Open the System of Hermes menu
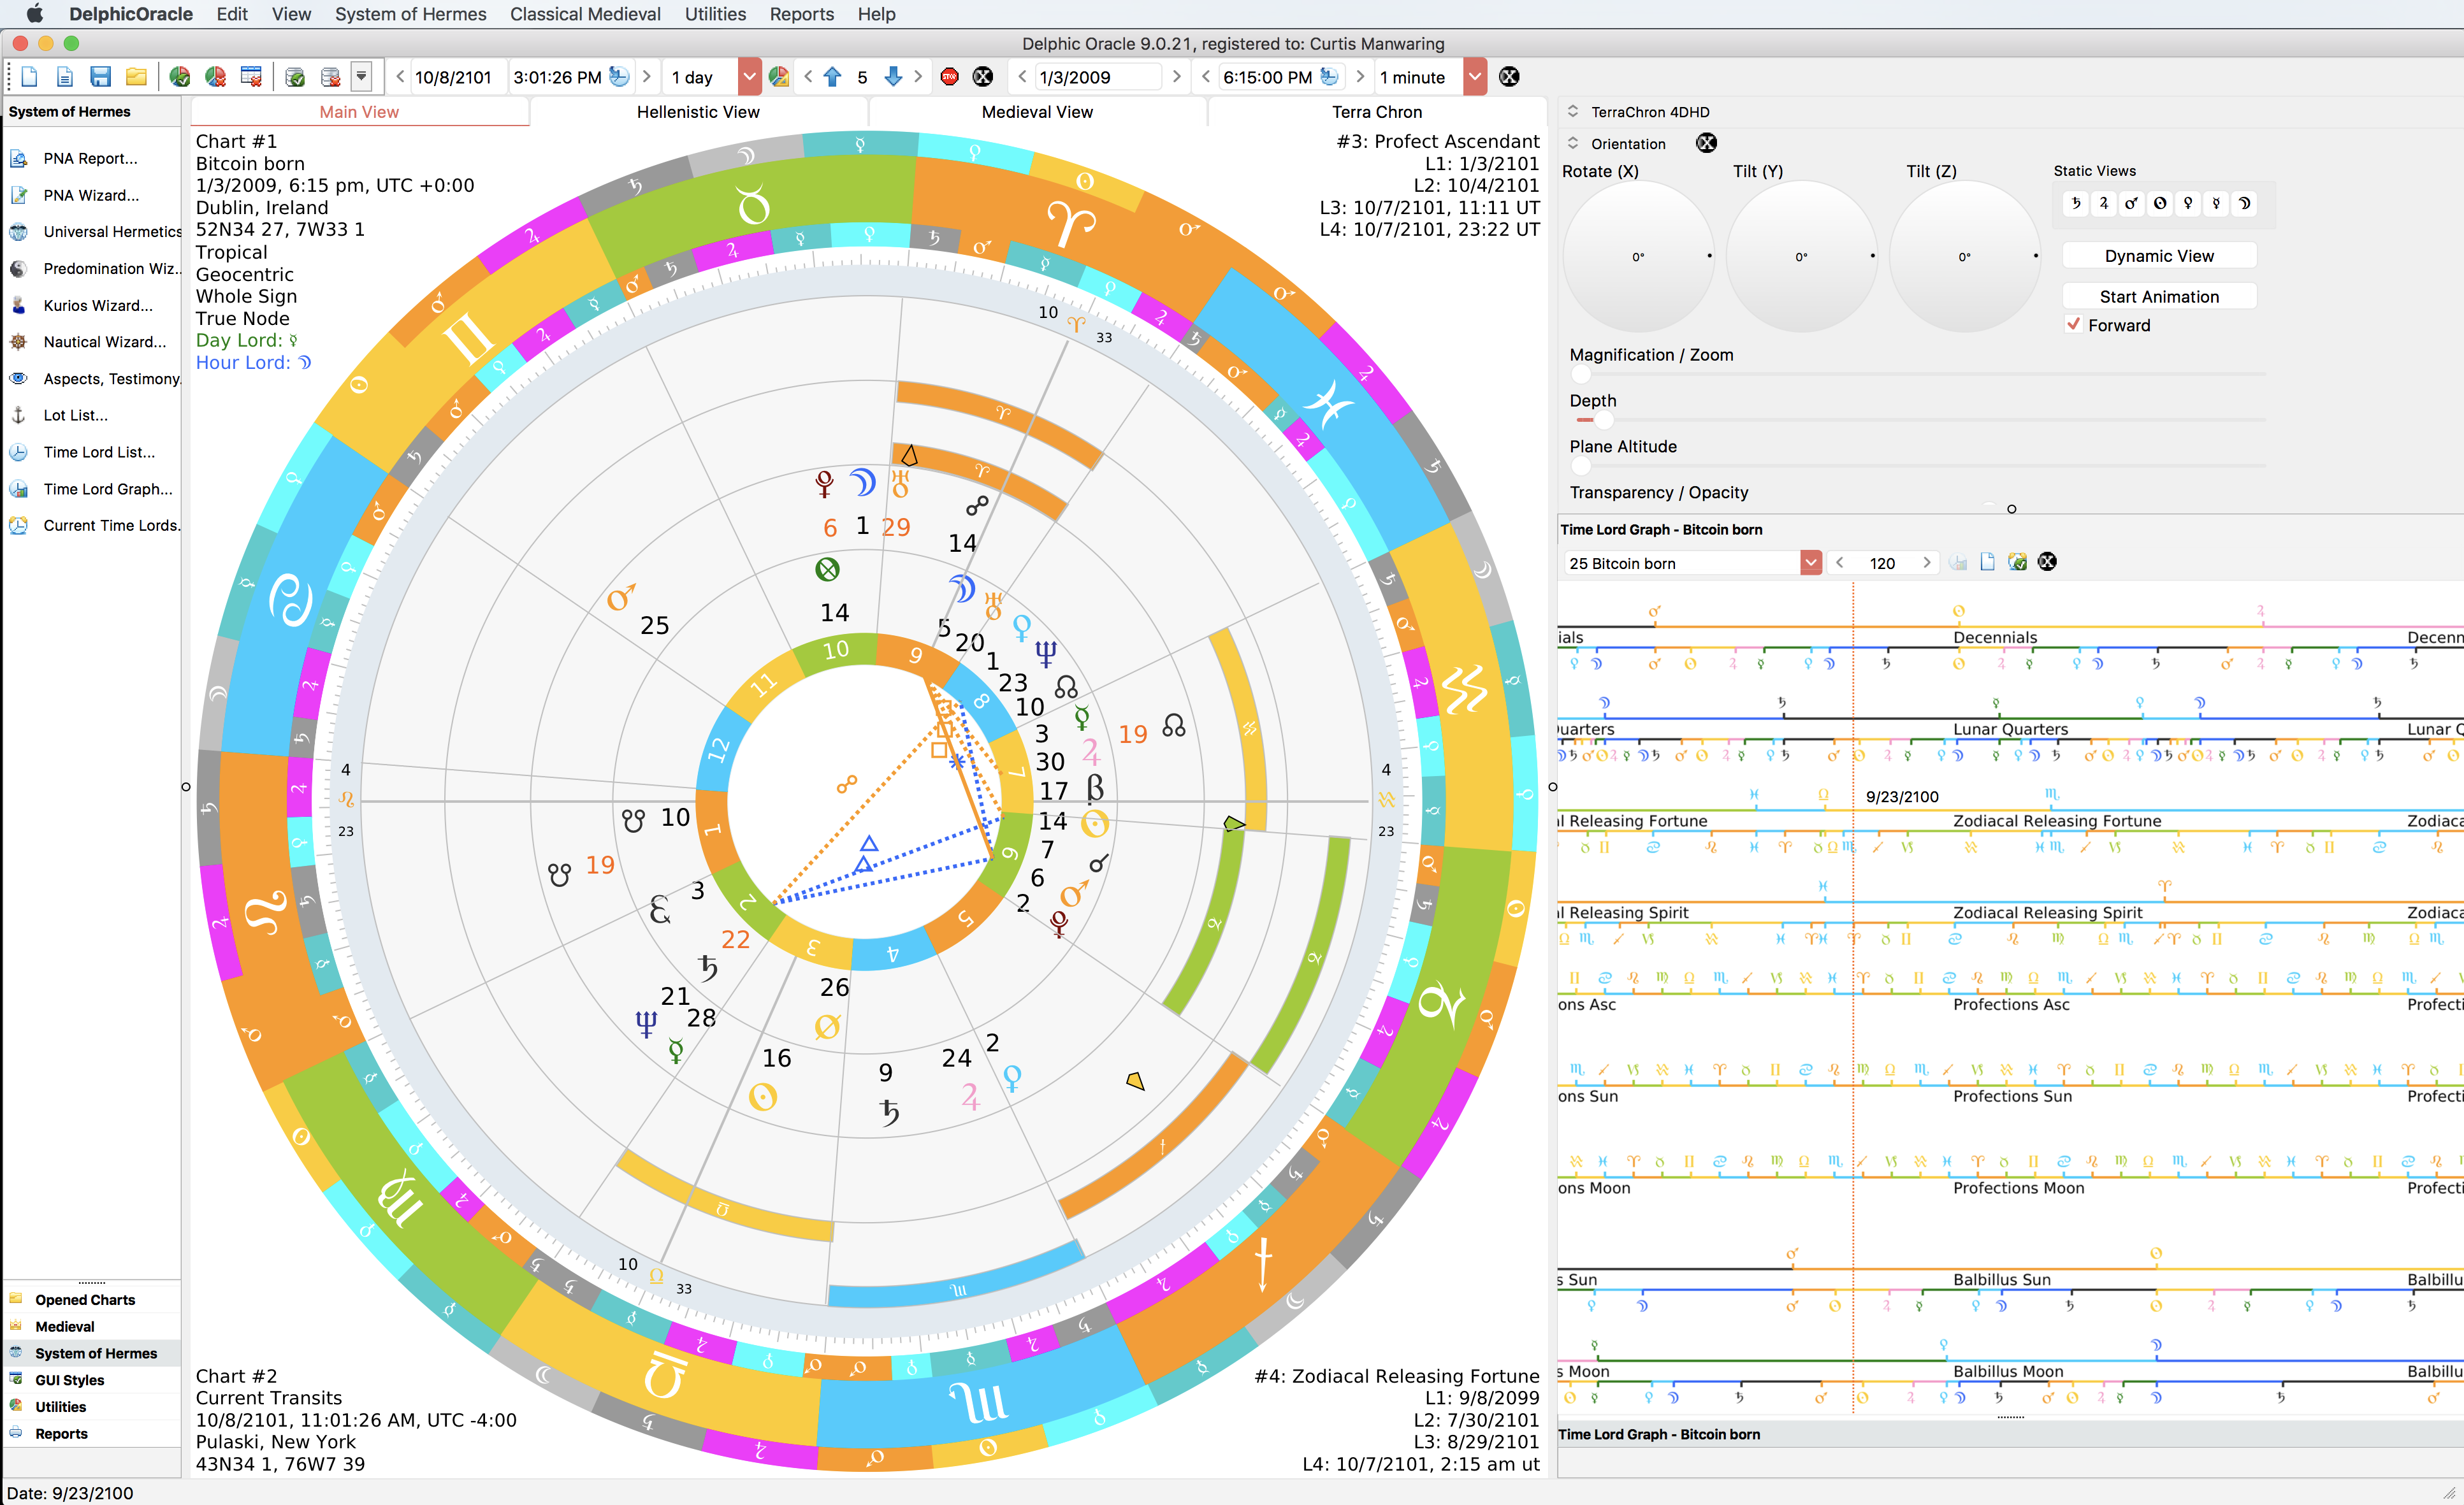Image resolution: width=2464 pixels, height=1505 pixels. (410, 14)
